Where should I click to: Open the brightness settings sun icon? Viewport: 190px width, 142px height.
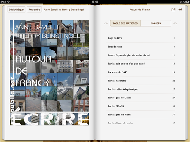(x=180, y=9)
